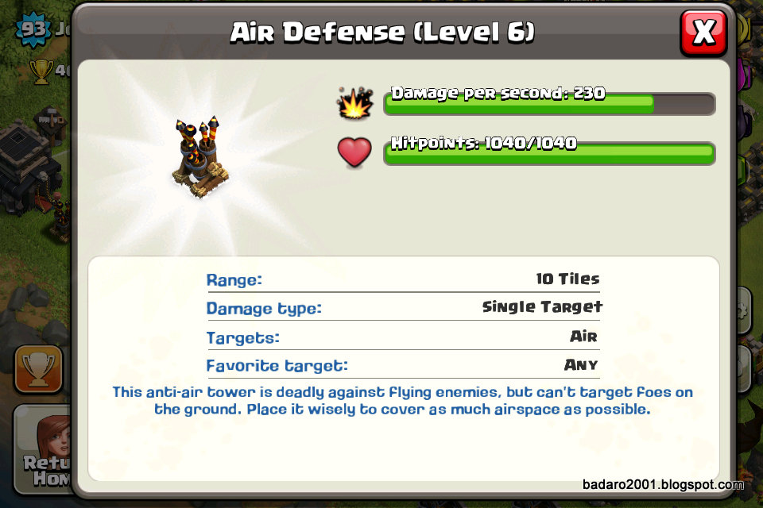Screen dimensions: 763x508
Task: Tap the Return Home button
Action: [x=43, y=448]
